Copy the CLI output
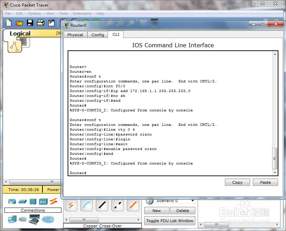286x231 pixels. click(x=237, y=182)
